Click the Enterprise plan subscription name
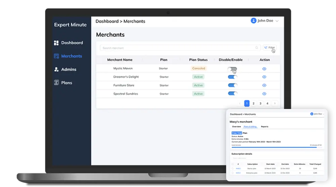The width and height of the screenshot is (336, 187). (252, 173)
